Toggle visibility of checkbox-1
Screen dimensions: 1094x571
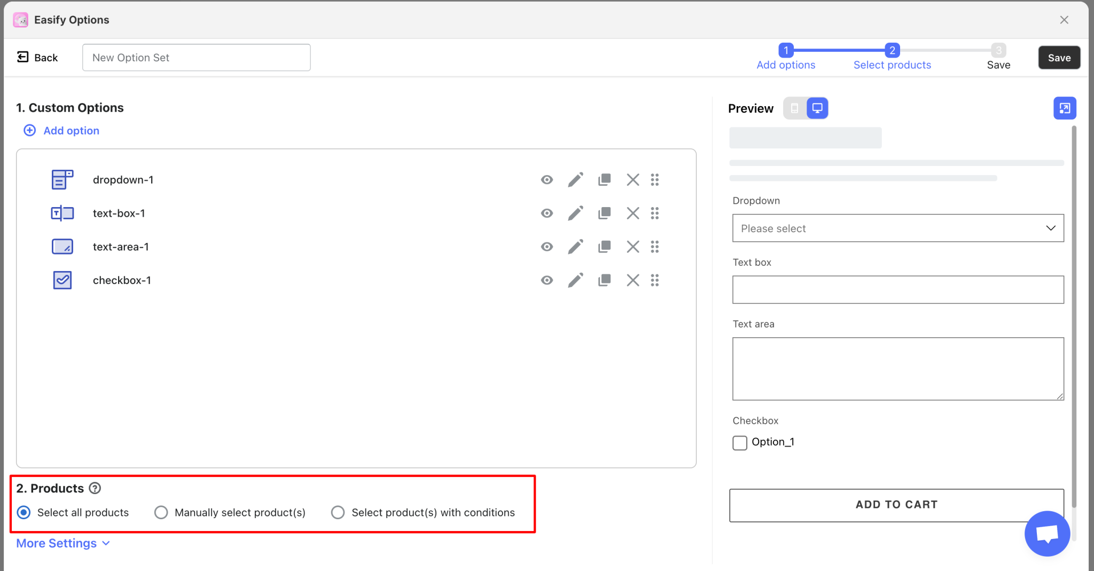[546, 280]
